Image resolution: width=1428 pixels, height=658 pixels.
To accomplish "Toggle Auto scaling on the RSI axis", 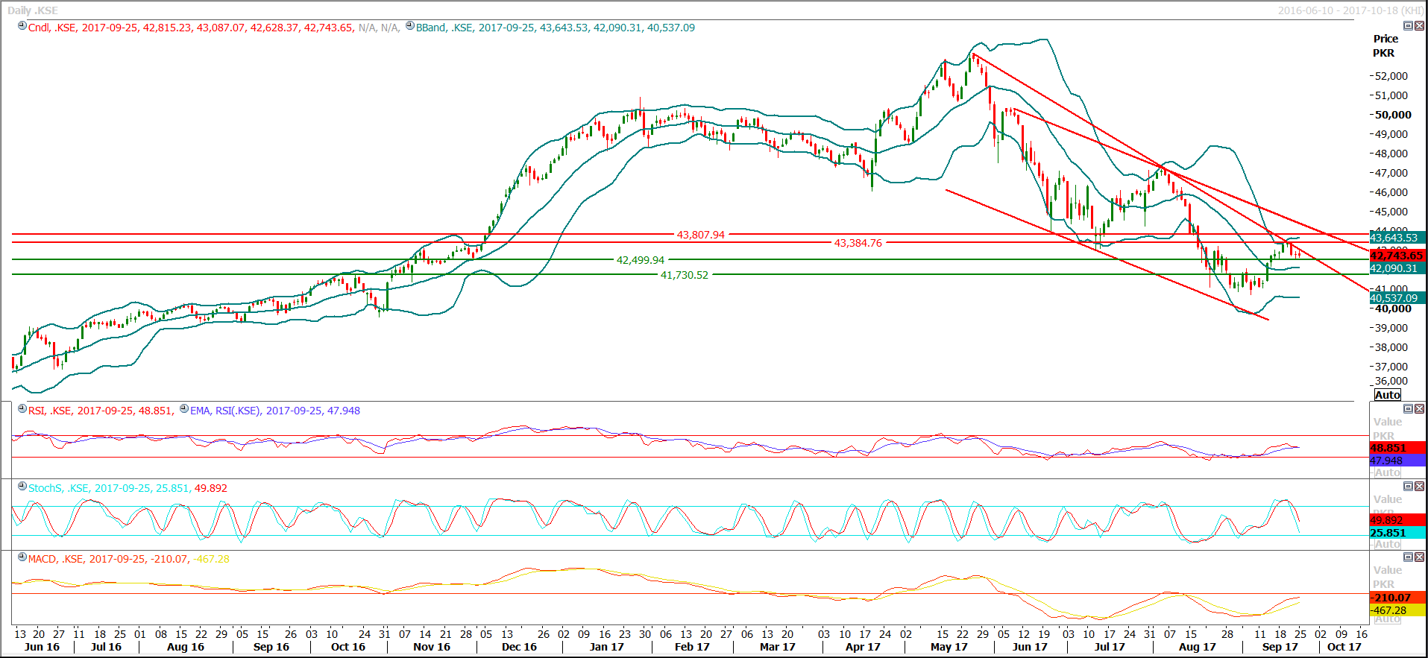I will click(1387, 472).
